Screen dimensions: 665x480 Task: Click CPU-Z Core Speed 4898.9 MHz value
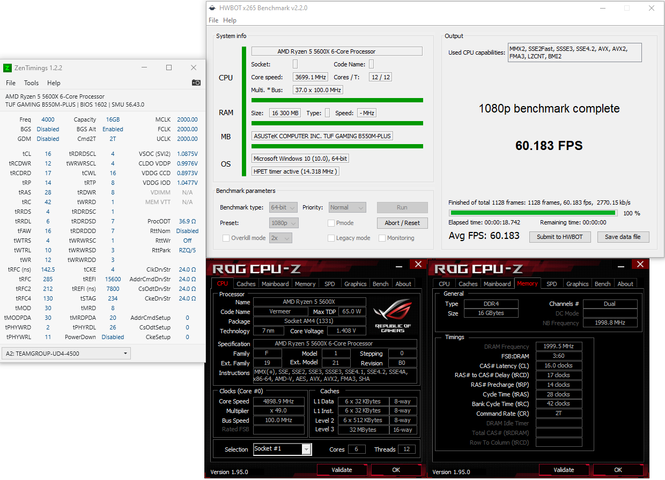click(278, 401)
